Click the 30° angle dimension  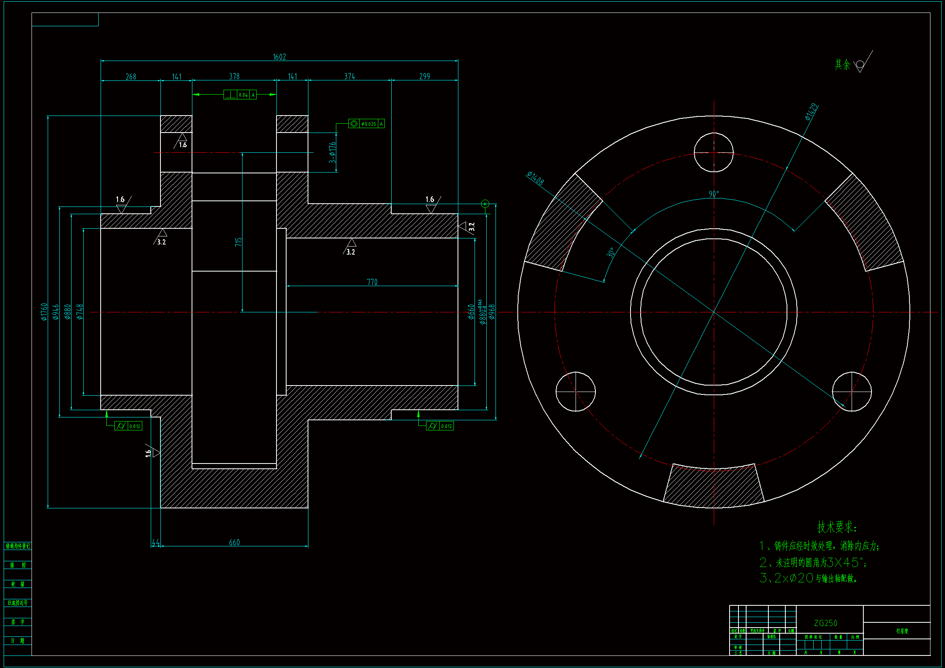coord(611,252)
